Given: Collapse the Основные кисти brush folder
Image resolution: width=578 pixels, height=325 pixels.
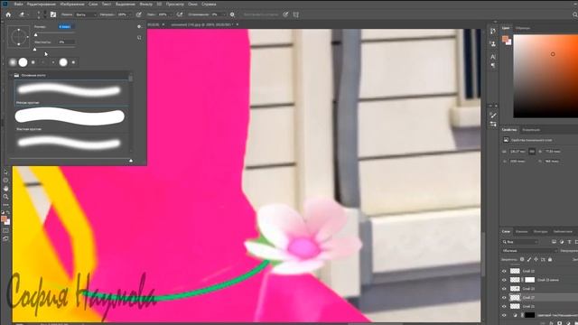Looking at the screenshot, I should [11, 75].
